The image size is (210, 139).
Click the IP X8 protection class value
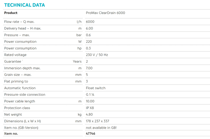coord(90,108)
